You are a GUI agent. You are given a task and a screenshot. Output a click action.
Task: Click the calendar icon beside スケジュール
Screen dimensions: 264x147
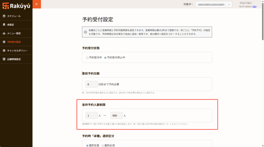tap(4, 16)
